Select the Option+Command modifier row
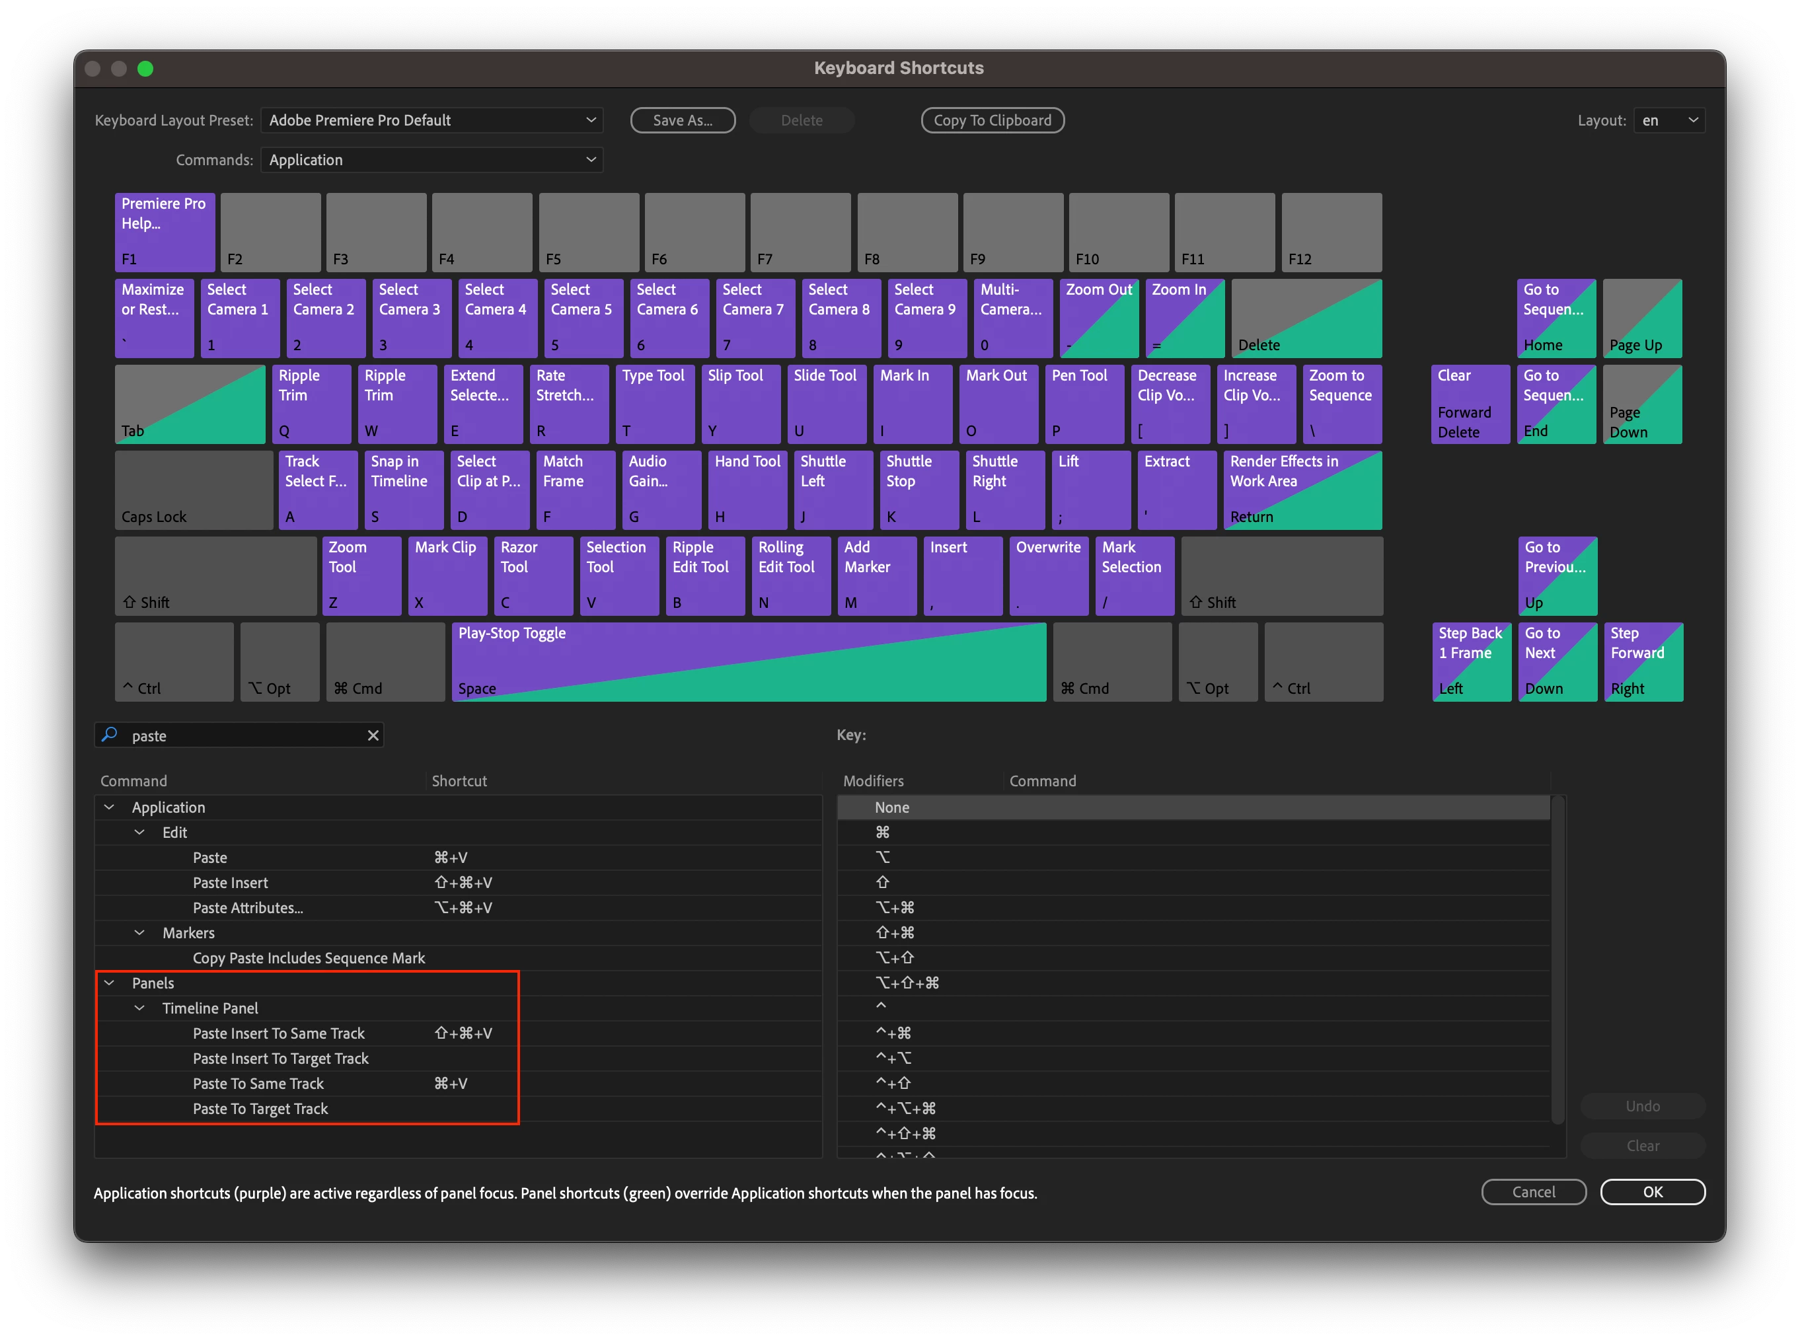Screen dimensions: 1800x1340 (895, 908)
